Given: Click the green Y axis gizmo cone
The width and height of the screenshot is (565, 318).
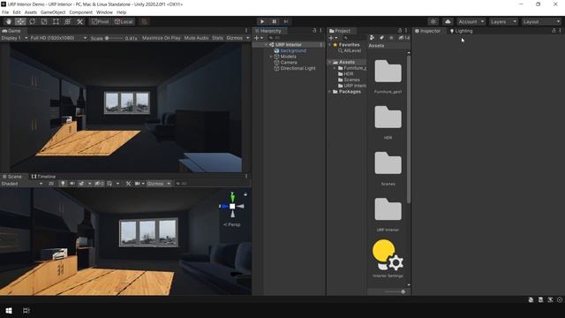Looking at the screenshot, I should [x=232, y=197].
